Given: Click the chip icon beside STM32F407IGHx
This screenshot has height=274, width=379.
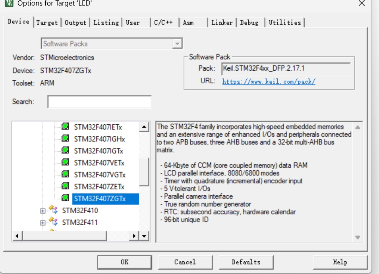Looking at the screenshot, I should point(65,138).
